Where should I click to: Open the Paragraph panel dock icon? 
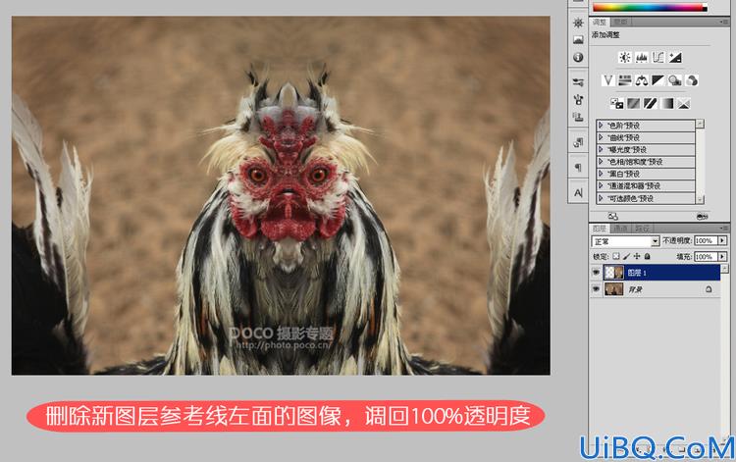click(x=578, y=168)
